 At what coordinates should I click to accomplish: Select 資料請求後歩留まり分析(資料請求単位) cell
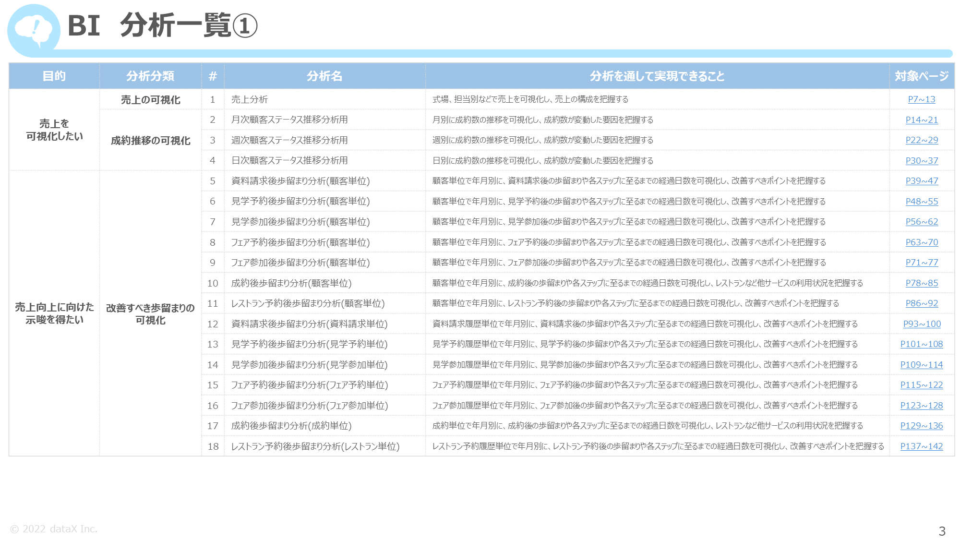point(325,324)
